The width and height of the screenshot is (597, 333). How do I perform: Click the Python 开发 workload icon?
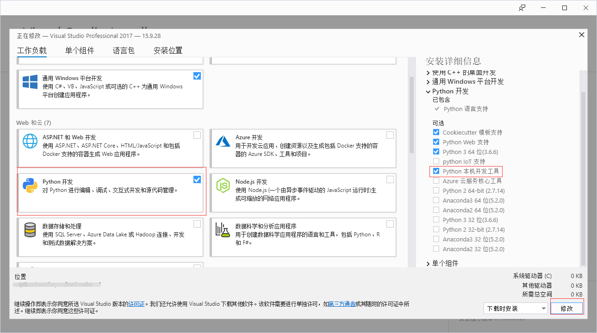[30, 186]
